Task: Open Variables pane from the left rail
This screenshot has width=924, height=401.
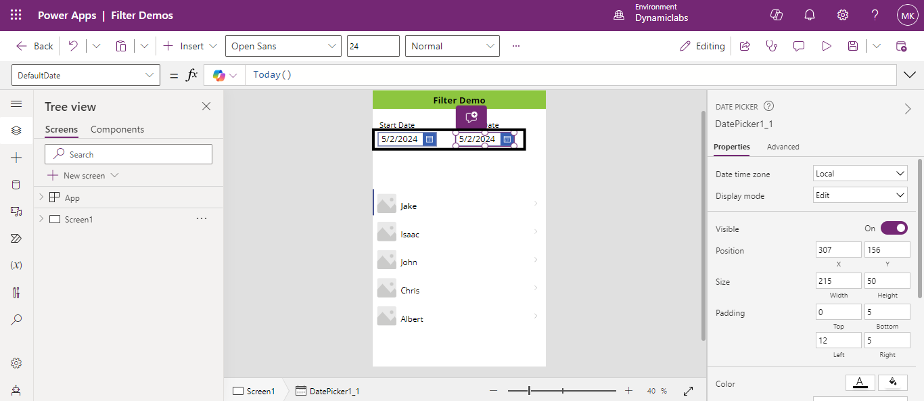Action: pos(16,265)
